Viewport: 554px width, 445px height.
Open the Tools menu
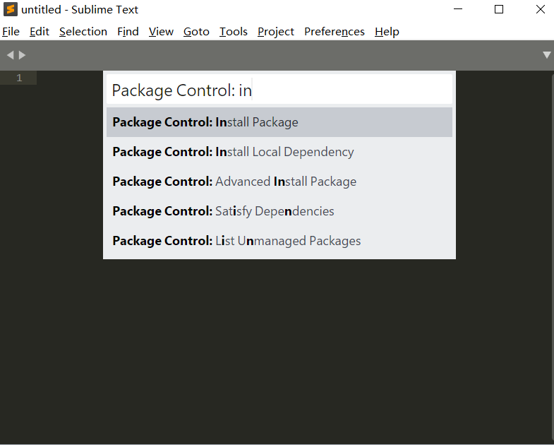click(x=234, y=32)
